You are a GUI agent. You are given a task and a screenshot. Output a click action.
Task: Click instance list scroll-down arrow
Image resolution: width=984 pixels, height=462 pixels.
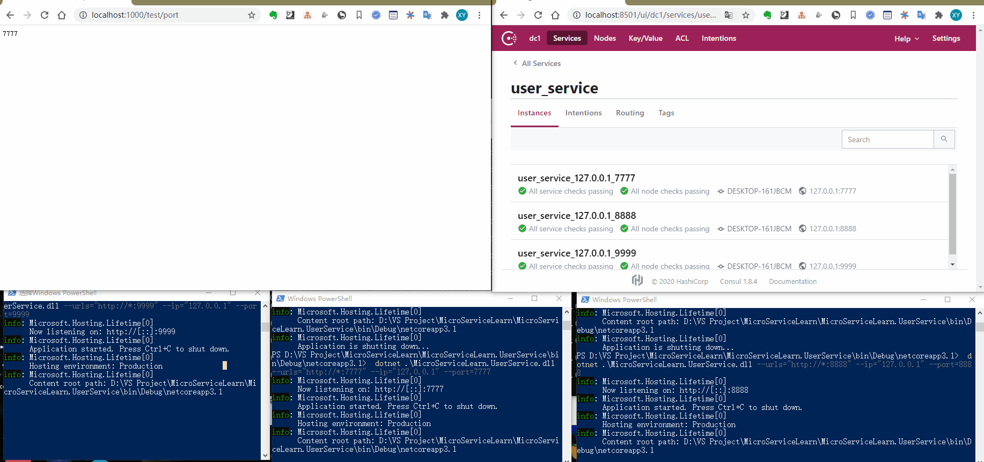952,265
